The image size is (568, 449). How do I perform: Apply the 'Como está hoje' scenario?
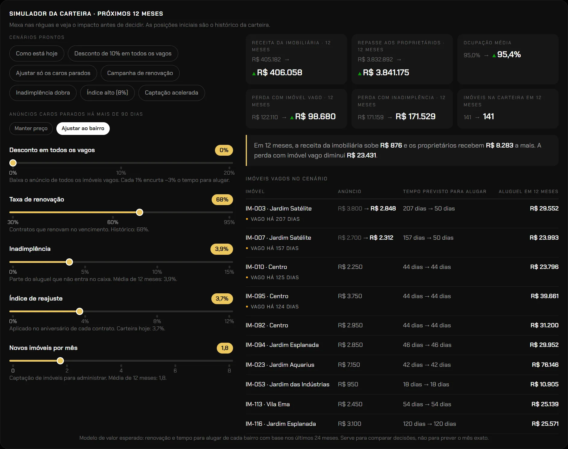(x=37, y=54)
